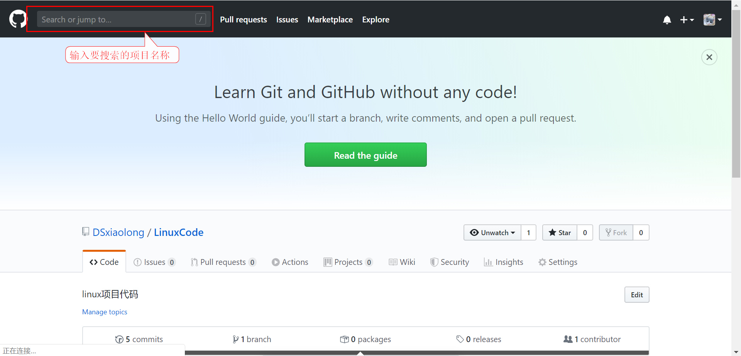Image resolution: width=741 pixels, height=356 pixels.
Task: Select the Code tab
Action: tap(104, 262)
